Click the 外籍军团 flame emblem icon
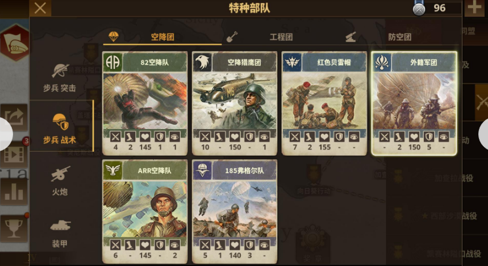Image resolution: width=488 pixels, height=266 pixels. pos(382,62)
